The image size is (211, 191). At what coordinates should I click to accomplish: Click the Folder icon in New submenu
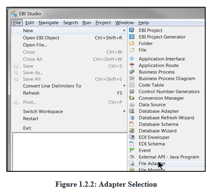point(132,43)
